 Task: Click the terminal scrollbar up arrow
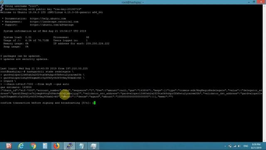[264, 6]
